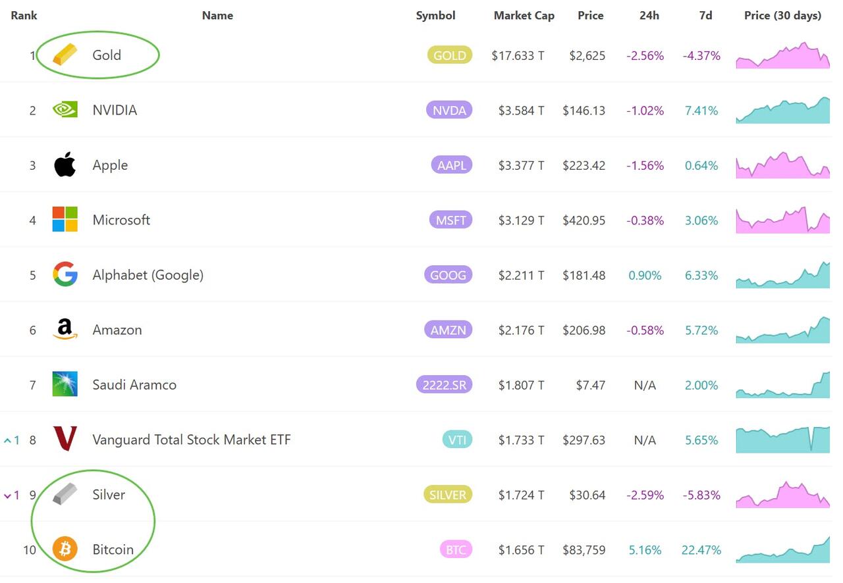The image size is (843, 583).
Task: Select the Saudi Aramco logo
Action: click(x=65, y=385)
